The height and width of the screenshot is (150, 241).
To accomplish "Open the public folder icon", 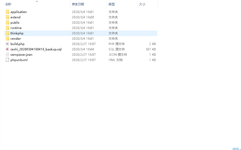I will click(x=7, y=22).
